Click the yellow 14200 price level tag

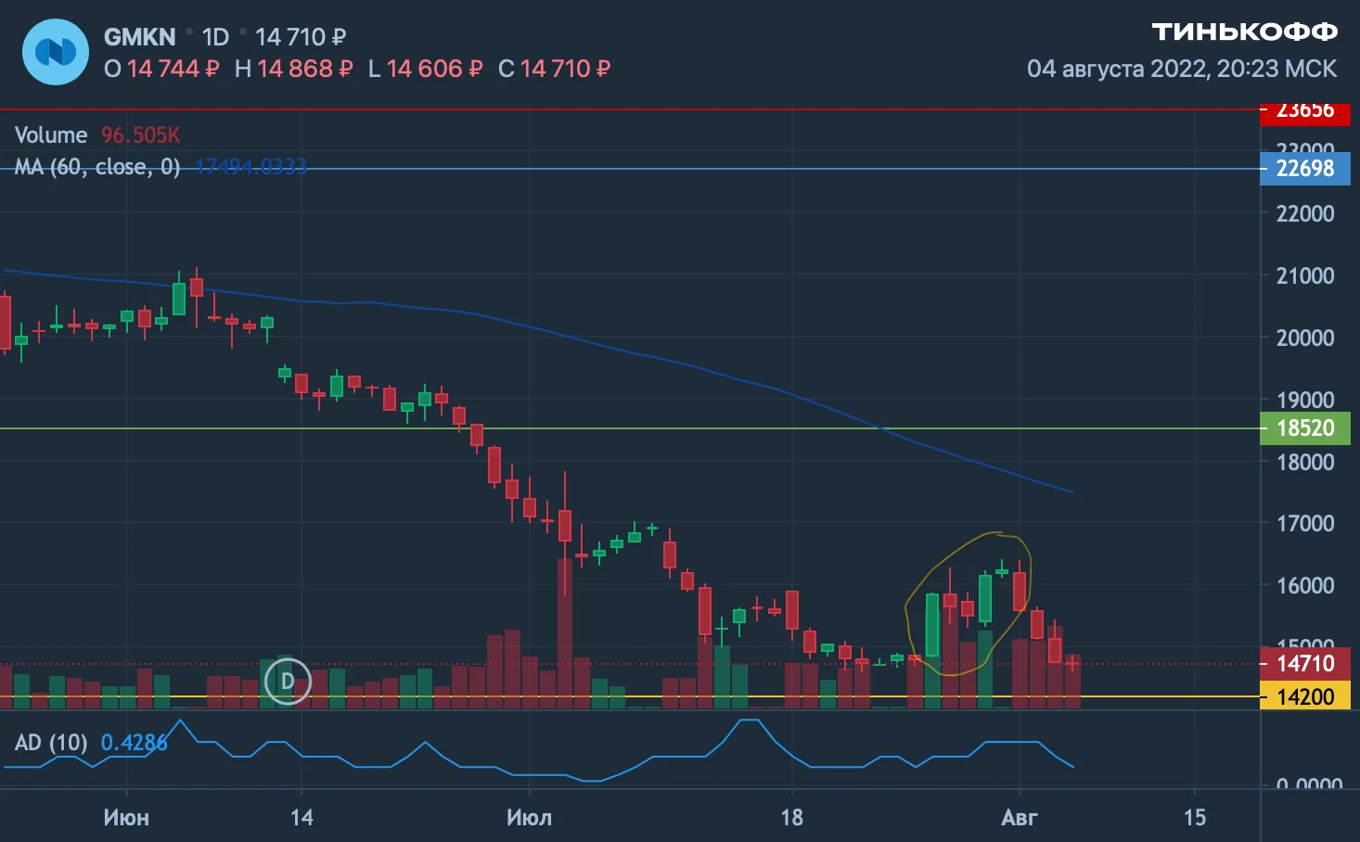coord(1305,696)
